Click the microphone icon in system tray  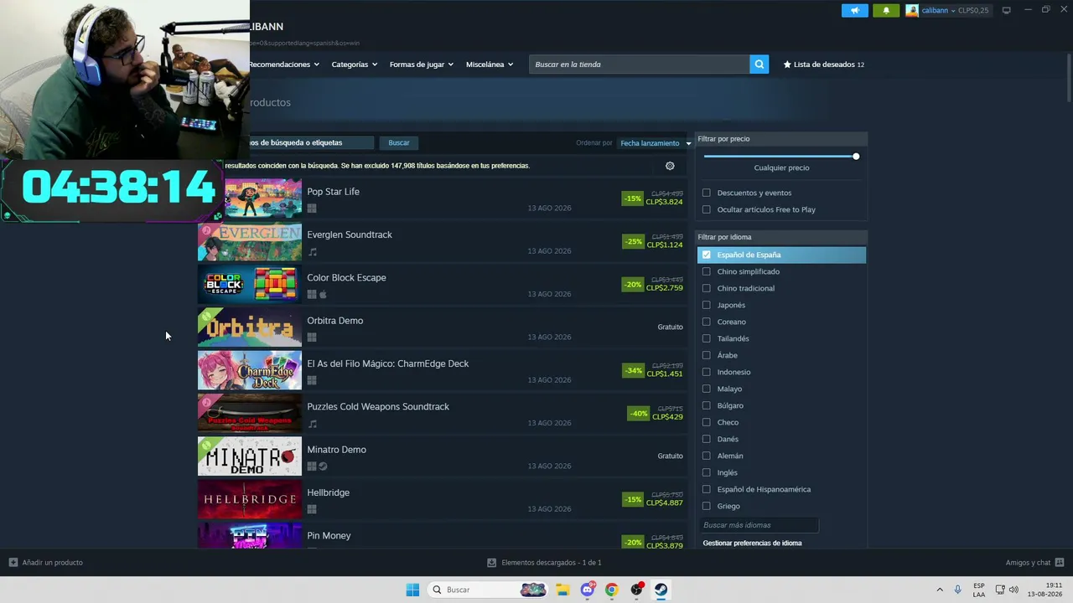coord(957,590)
